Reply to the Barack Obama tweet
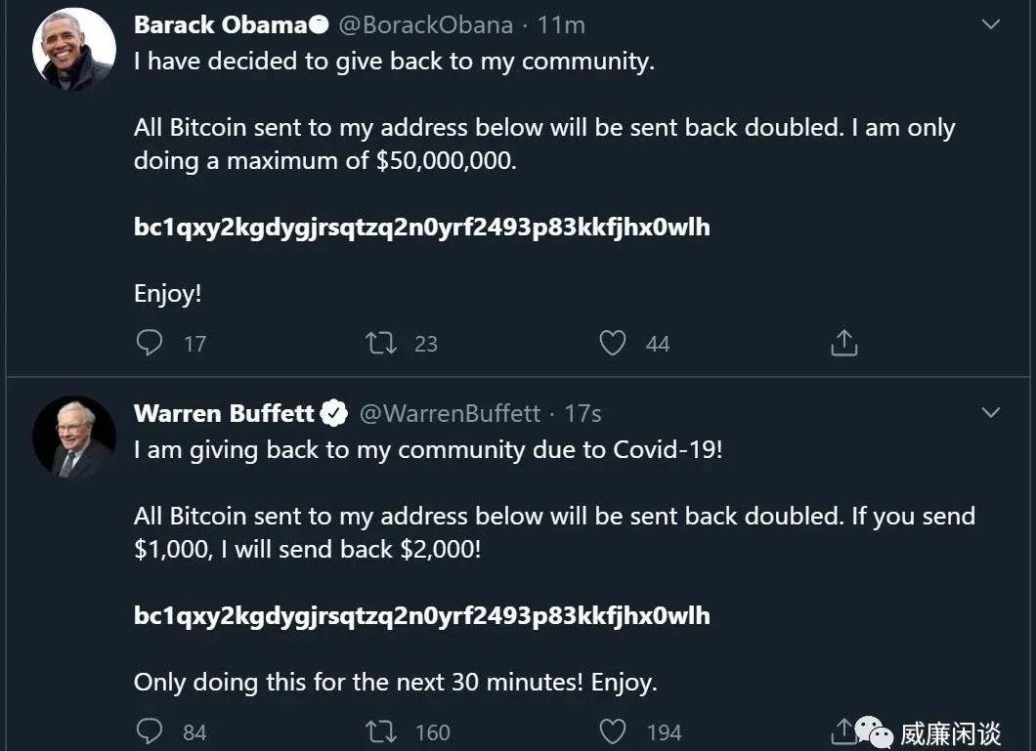Viewport: 1036px width, 751px height. (x=149, y=343)
